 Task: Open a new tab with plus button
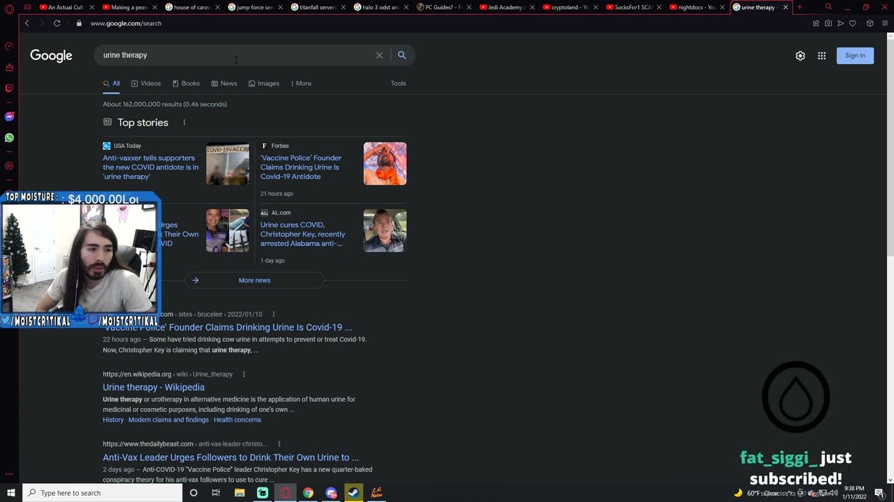pyautogui.click(x=799, y=7)
